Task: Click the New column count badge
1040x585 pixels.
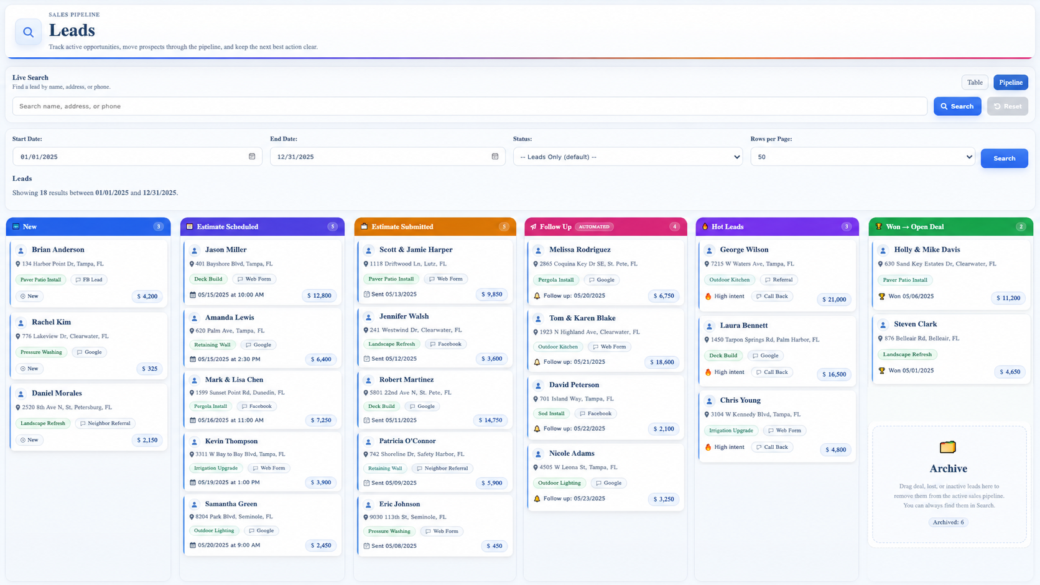Action: click(159, 227)
